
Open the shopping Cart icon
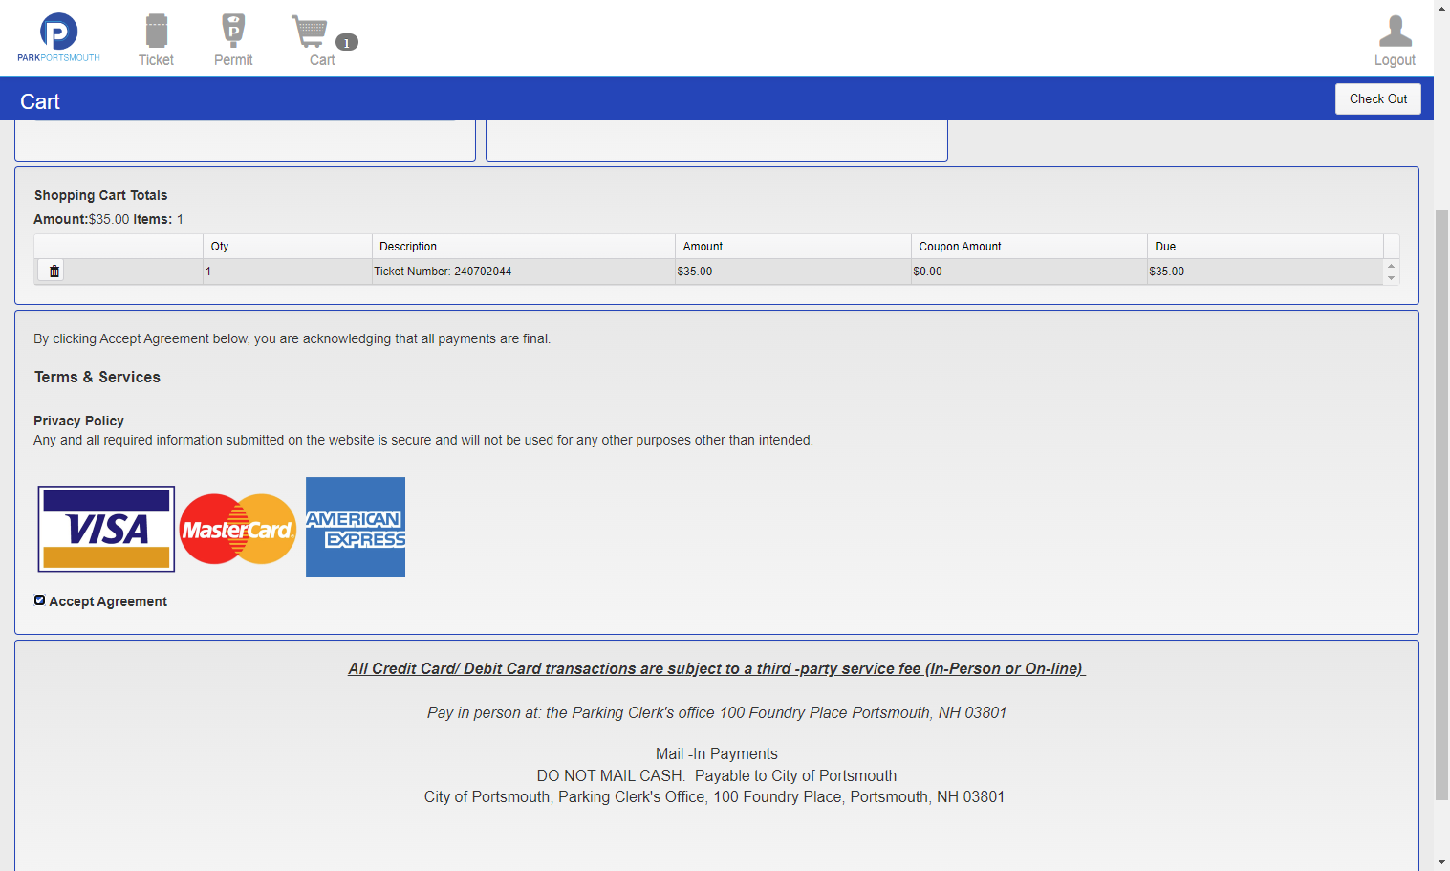click(x=311, y=32)
